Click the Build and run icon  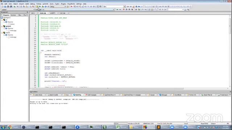pyautogui.click(x=43, y=6)
